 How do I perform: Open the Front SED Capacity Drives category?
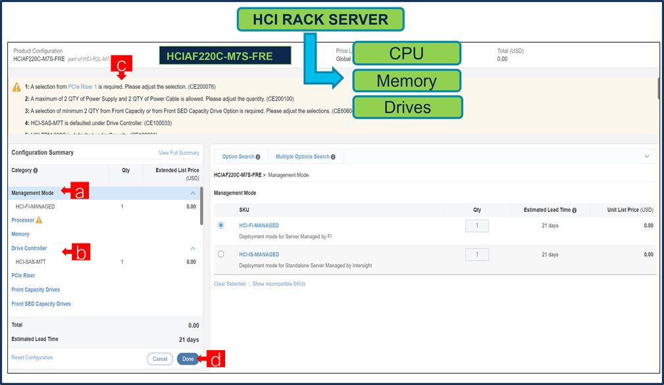pyautogui.click(x=41, y=303)
